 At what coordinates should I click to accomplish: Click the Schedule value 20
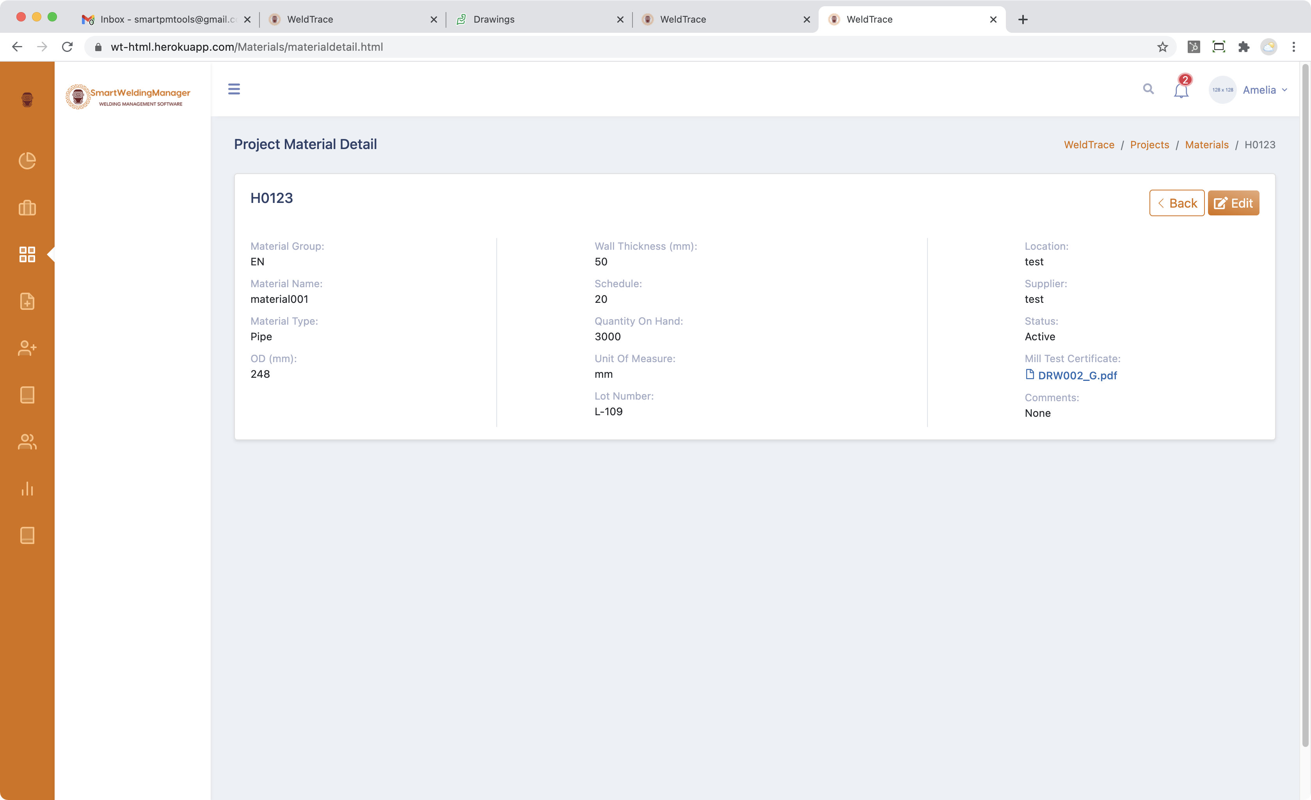(601, 299)
